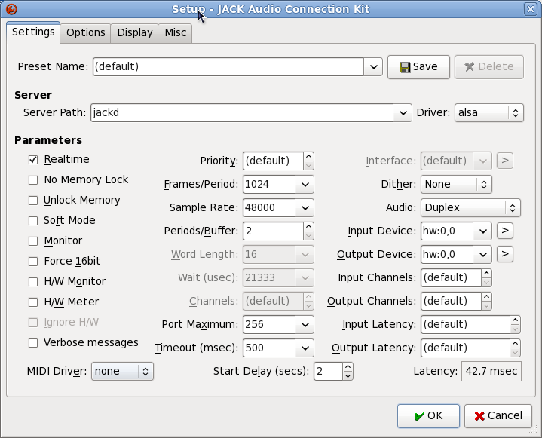This screenshot has width=542, height=438.
Task: Click the Sample Rate field showing 48000
Action: click(269, 208)
